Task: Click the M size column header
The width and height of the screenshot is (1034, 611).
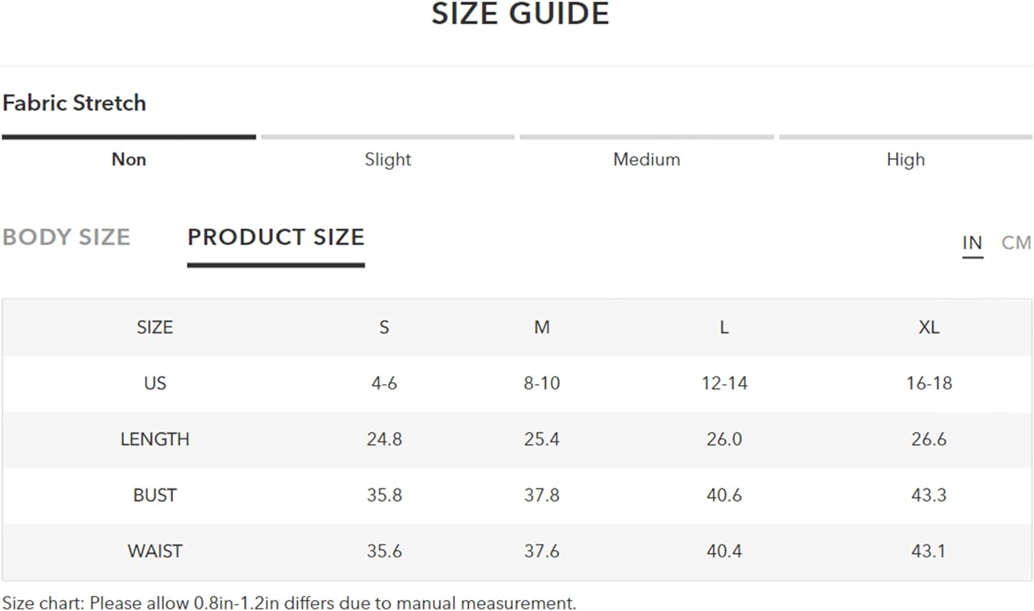Action: point(542,327)
